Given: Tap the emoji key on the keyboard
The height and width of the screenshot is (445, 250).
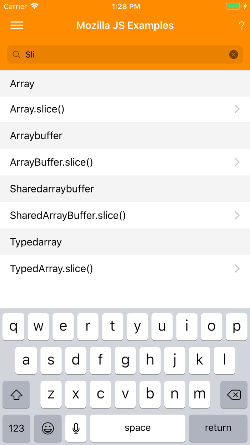Looking at the screenshot, I should 48,428.
